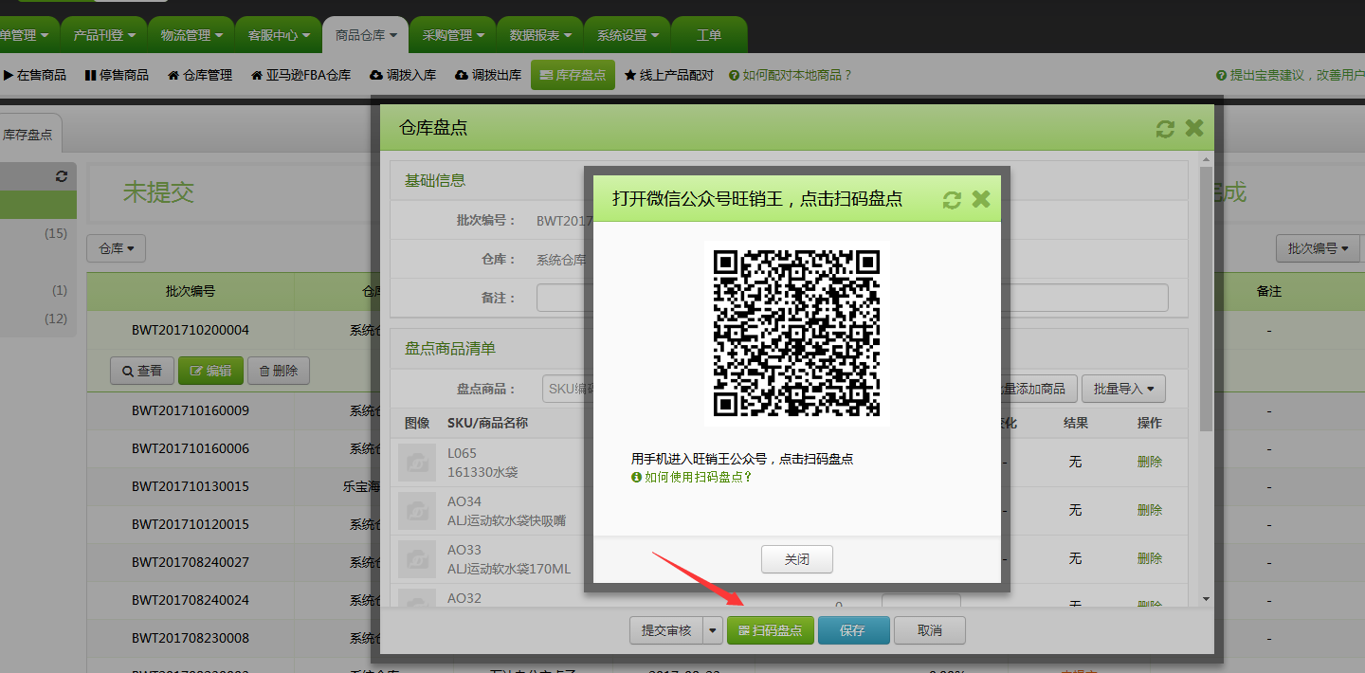Click the image thumbnail for AO33
This screenshot has width=1365, height=673.
click(x=416, y=559)
